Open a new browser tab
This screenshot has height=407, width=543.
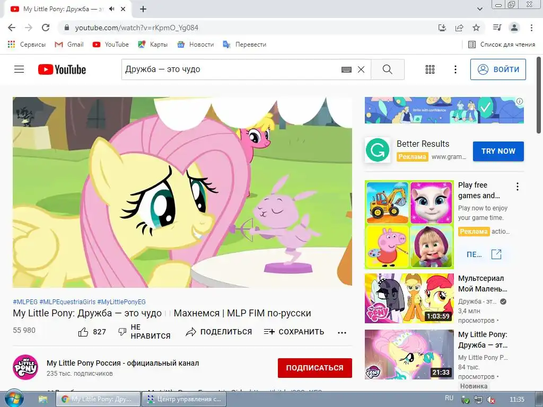(143, 10)
